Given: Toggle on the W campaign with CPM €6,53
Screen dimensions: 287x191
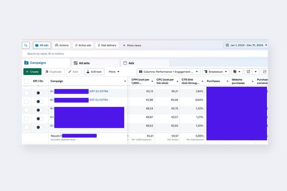Looking at the screenshot, I should 40,127.
